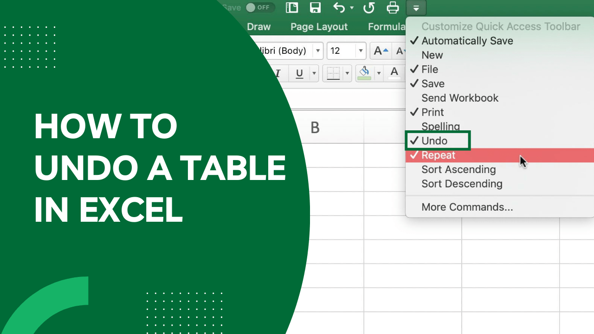Switch to the Page Layout tab

[319, 26]
